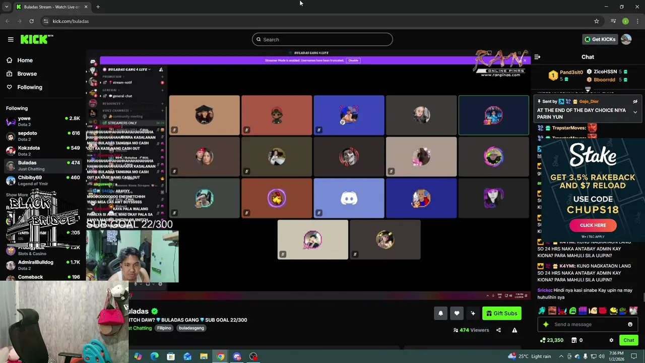The image size is (645, 363).
Task: Select the pixel grid emote in quick emotes
Action: (x=583, y=311)
